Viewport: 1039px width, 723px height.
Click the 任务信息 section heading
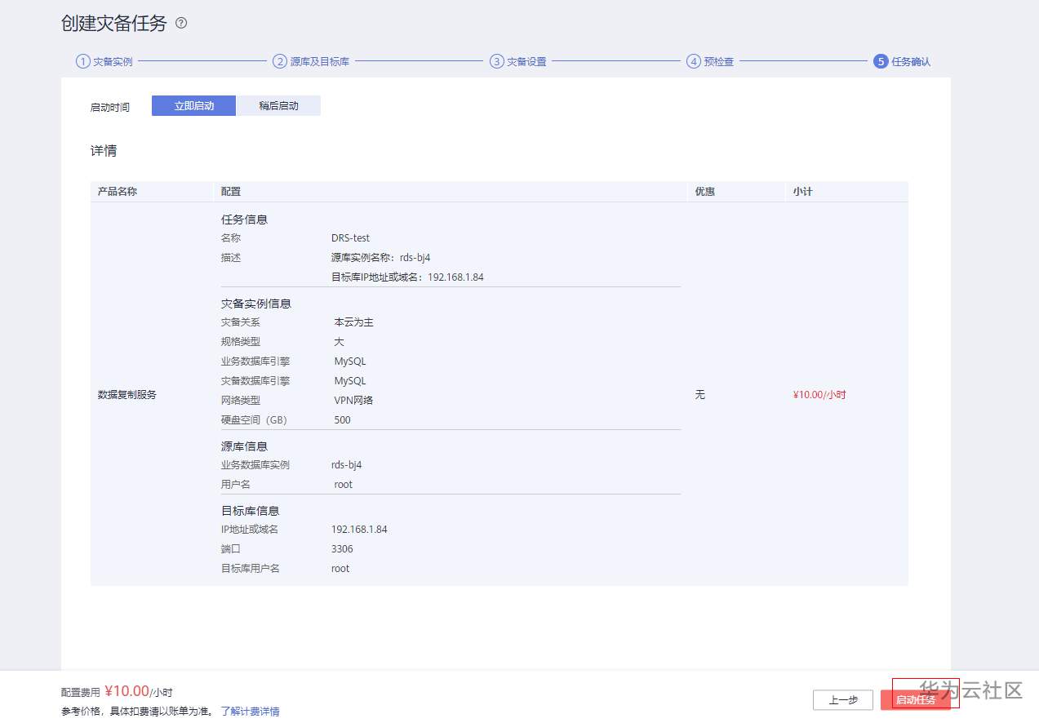[245, 220]
